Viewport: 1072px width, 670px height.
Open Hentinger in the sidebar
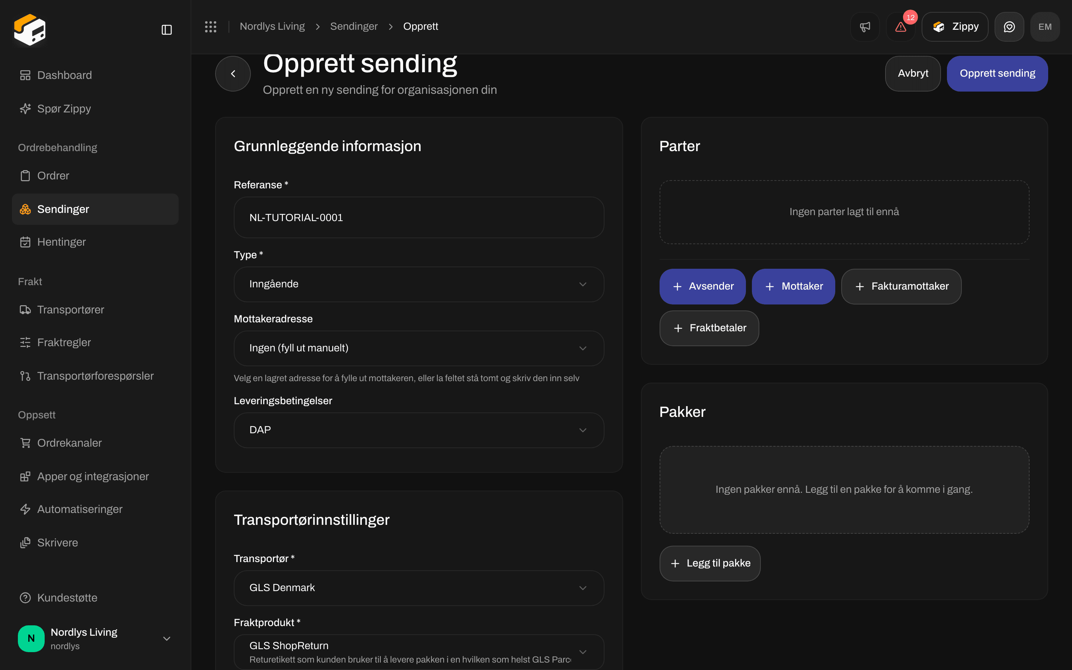[95, 242]
